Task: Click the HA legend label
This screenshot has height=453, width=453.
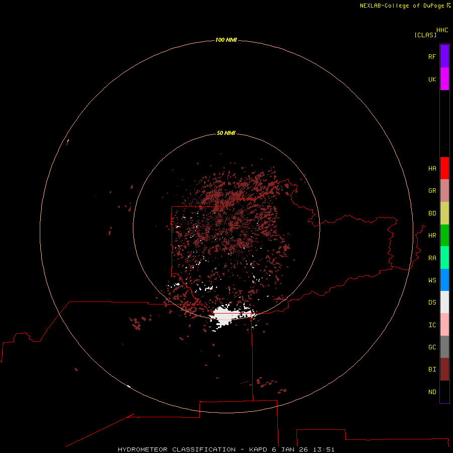Action: (x=432, y=168)
